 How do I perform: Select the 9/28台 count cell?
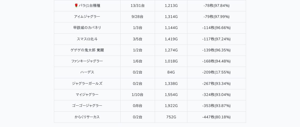point(137,17)
